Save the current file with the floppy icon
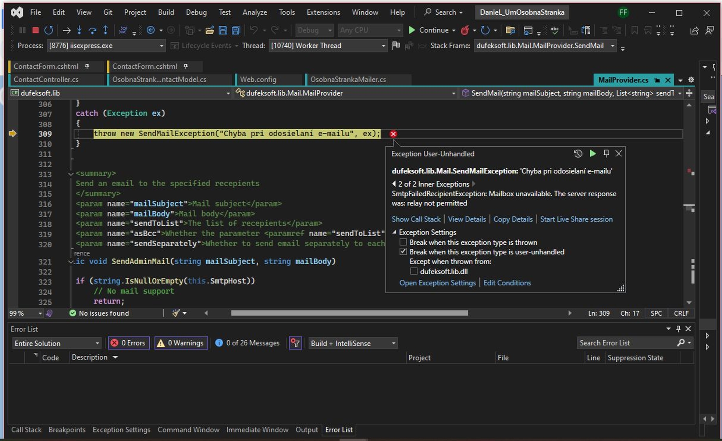The image size is (722, 441). (223, 30)
